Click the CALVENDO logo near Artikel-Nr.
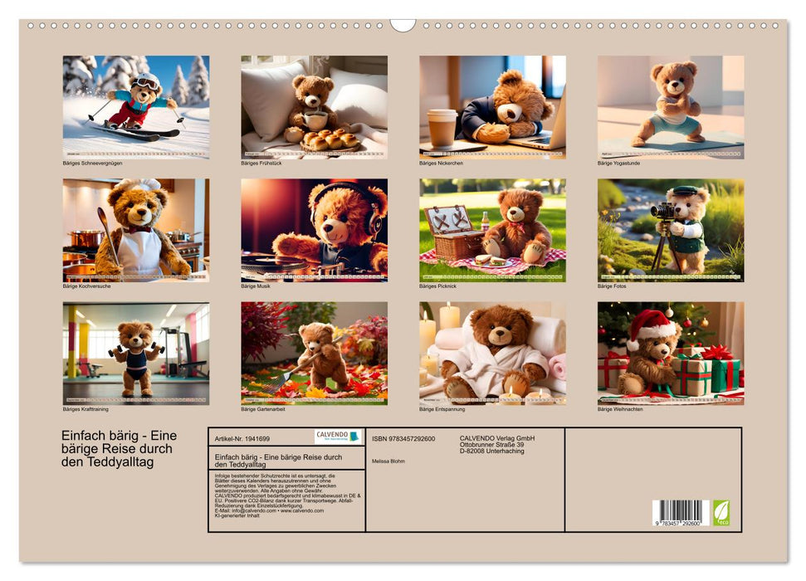The width and height of the screenshot is (806, 581). point(335,435)
